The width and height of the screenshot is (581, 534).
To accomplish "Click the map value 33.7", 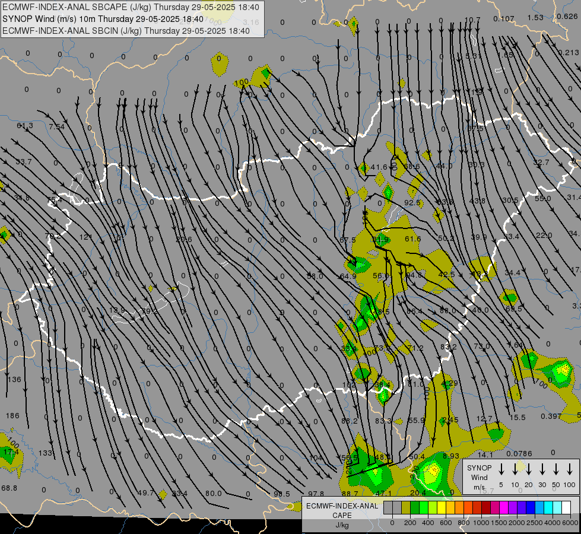I will pyautogui.click(x=24, y=162).
